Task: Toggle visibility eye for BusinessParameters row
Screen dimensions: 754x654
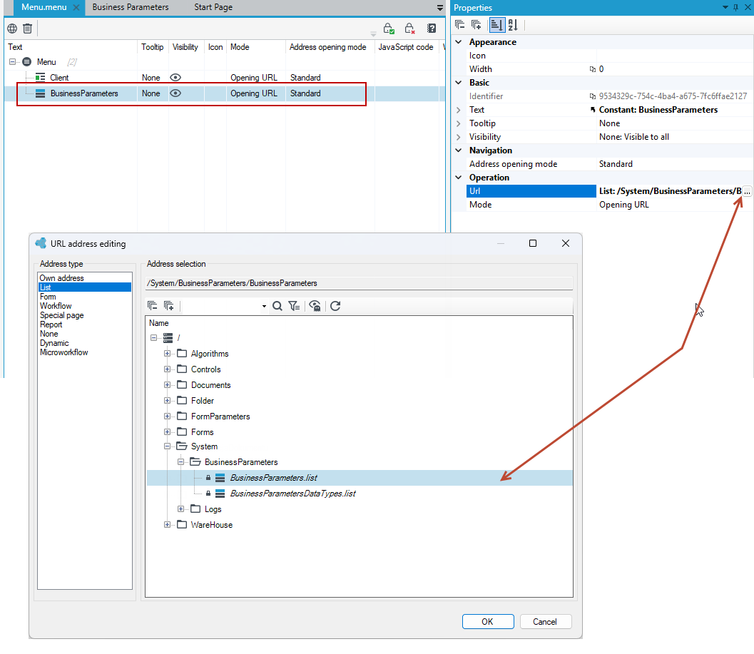Action: [175, 93]
